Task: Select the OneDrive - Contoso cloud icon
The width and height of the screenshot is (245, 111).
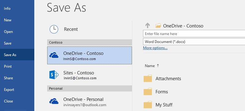Action: pyautogui.click(x=54, y=55)
